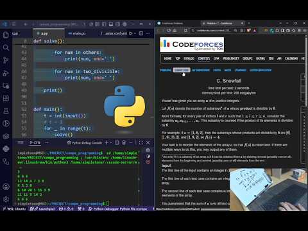
Task: Kill terminal with trash icon
Action: [124, 142]
